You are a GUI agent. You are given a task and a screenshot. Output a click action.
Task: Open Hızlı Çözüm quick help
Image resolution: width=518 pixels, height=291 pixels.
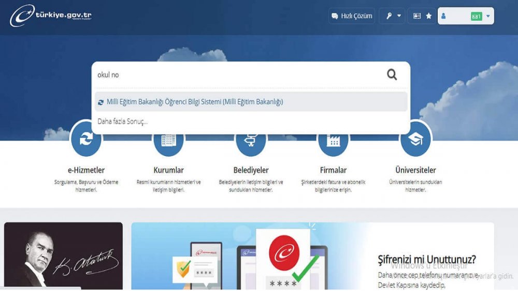pos(352,16)
